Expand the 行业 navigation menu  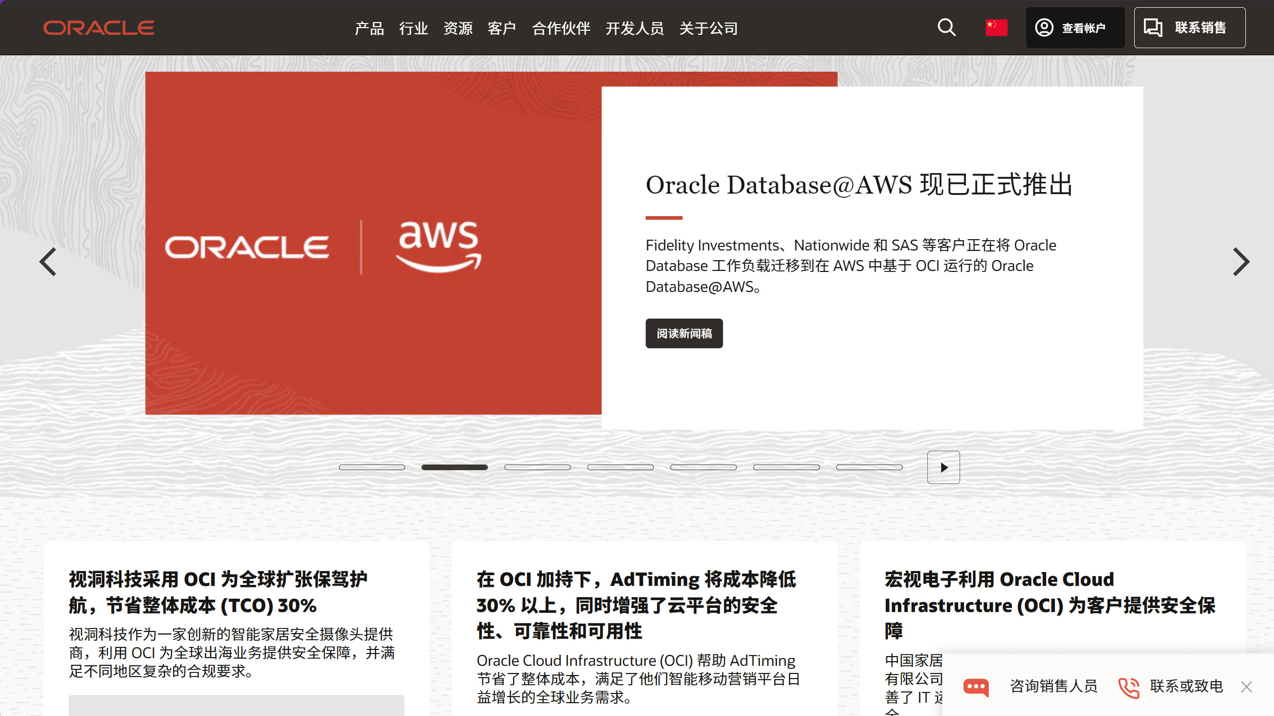click(413, 28)
